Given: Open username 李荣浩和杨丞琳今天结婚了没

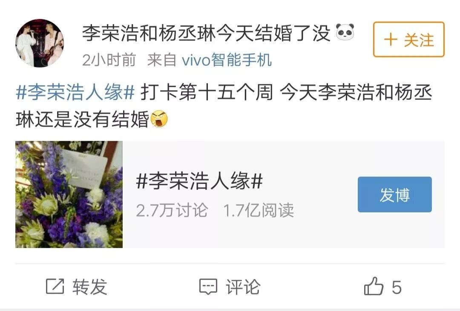Looking at the screenshot, I should pos(206,32).
